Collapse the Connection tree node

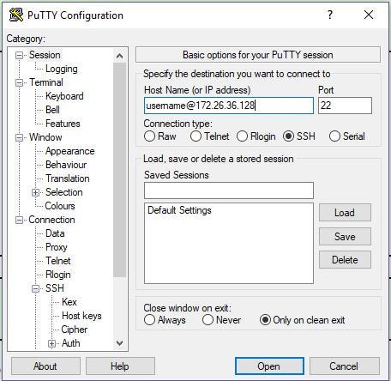coord(19,220)
